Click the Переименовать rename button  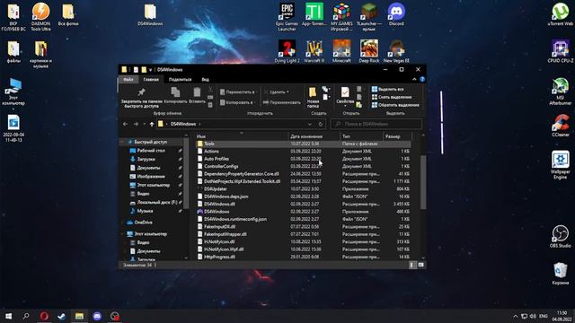click(x=282, y=102)
